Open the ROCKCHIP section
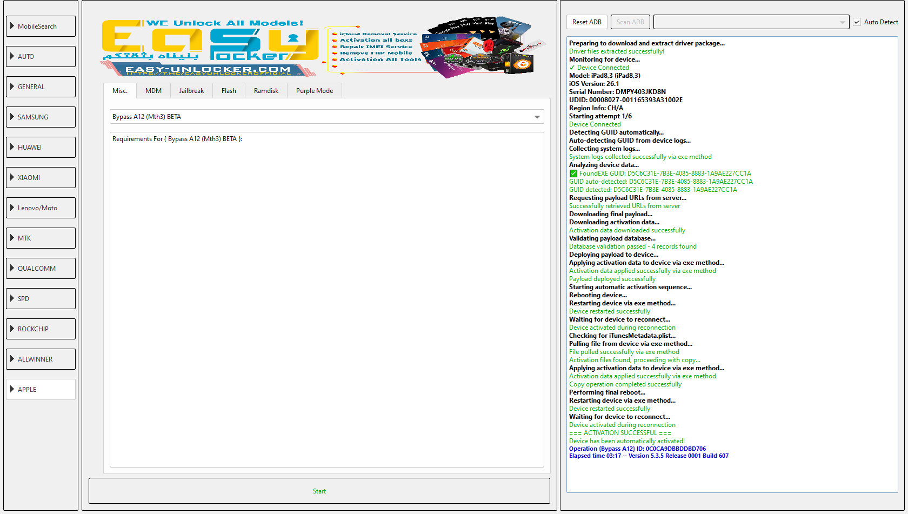This screenshot has width=908, height=514. tap(41, 329)
